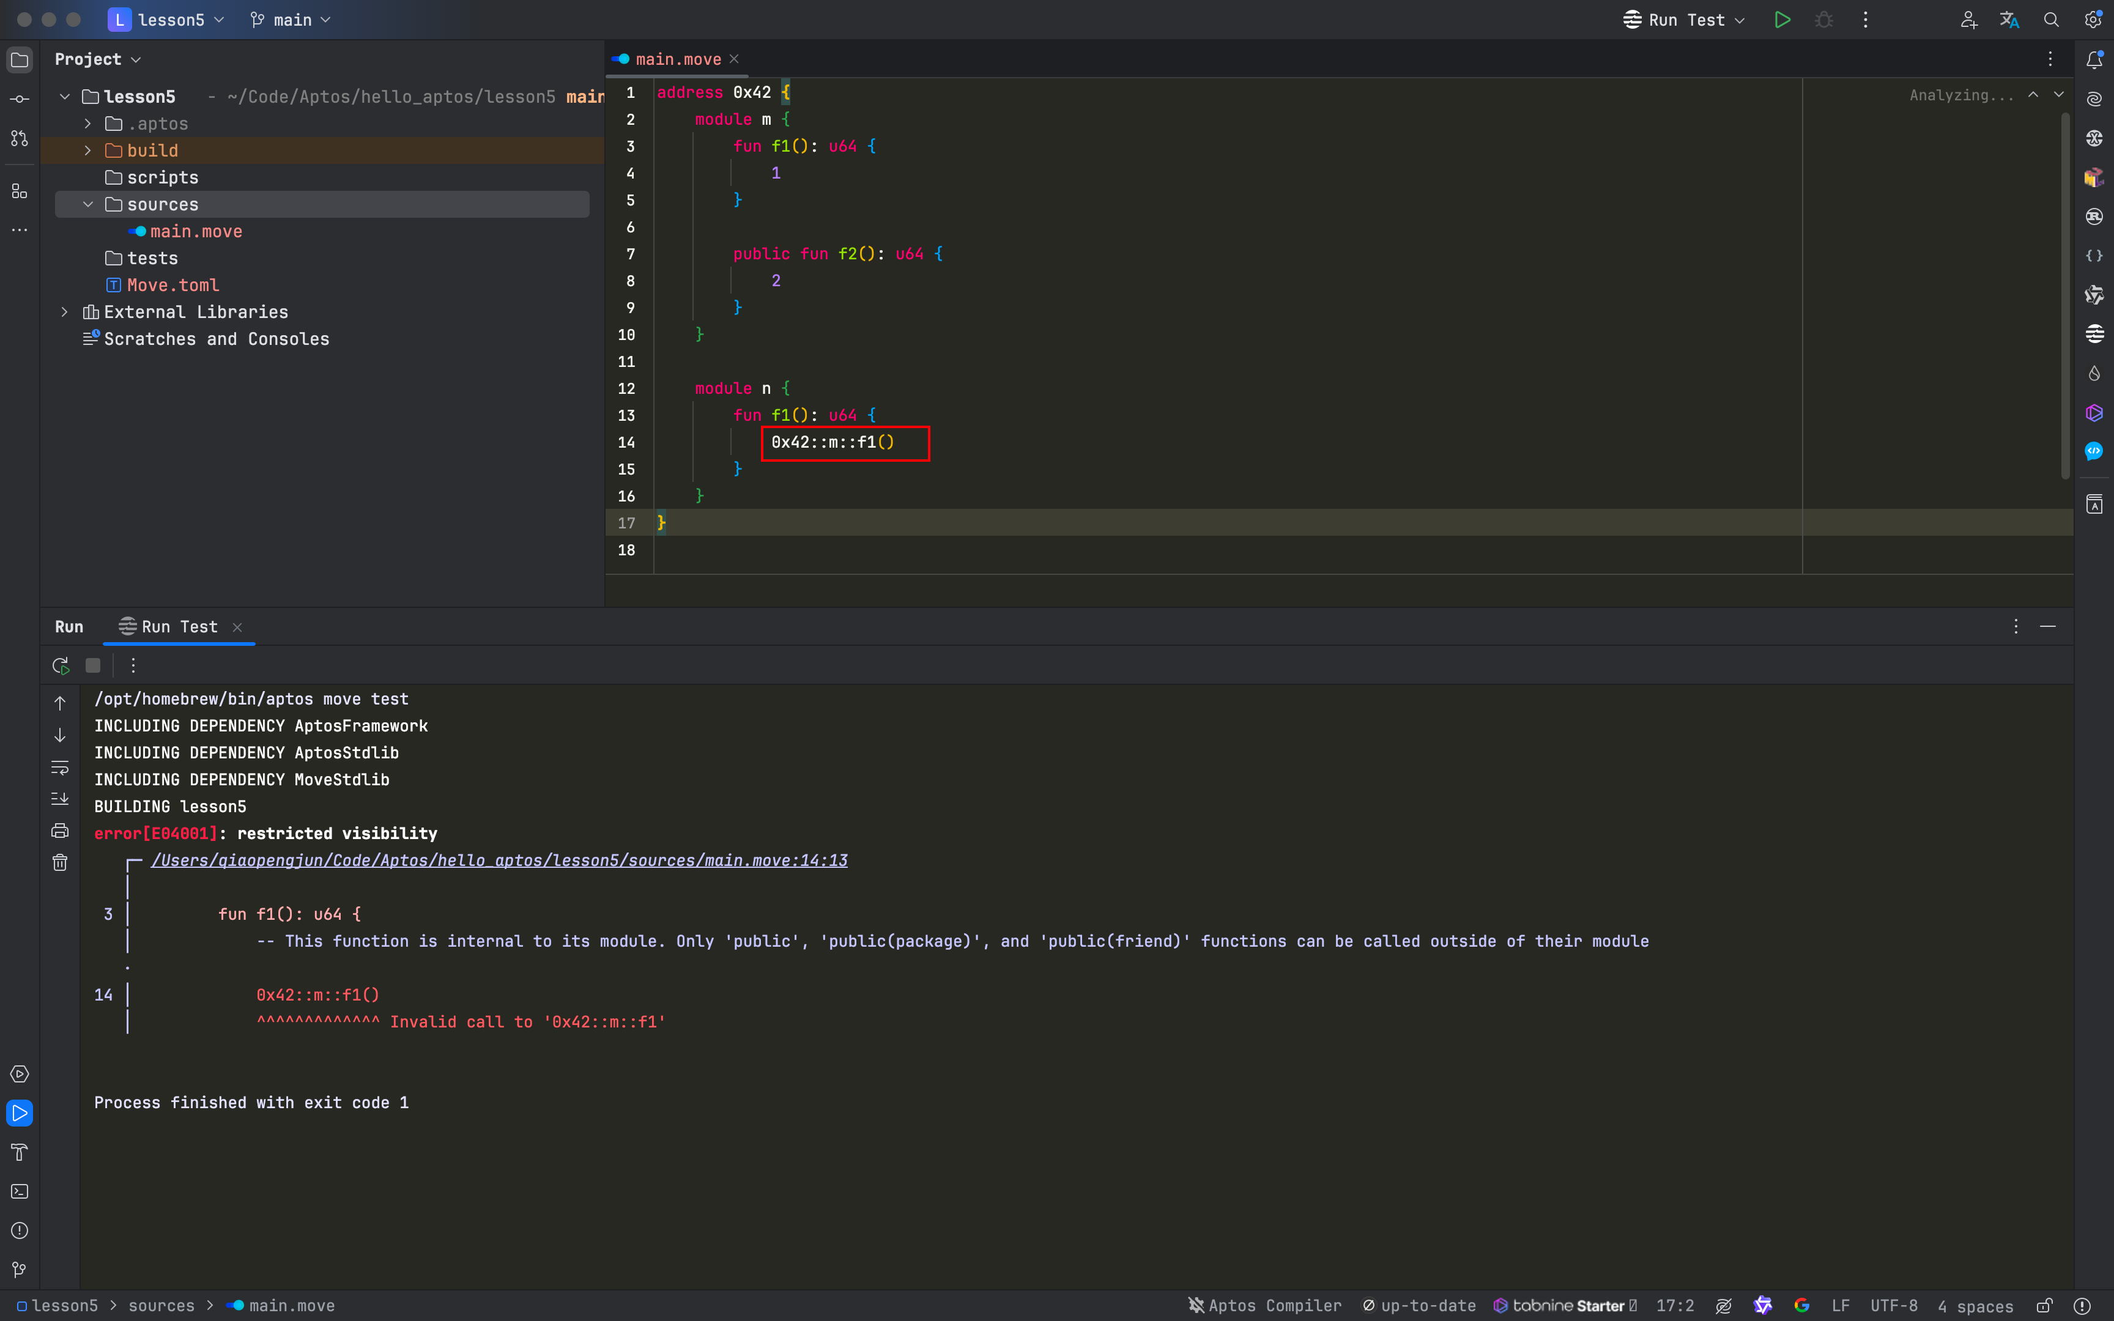Open the Notifications bell
The image size is (2114, 1321).
(x=2094, y=59)
